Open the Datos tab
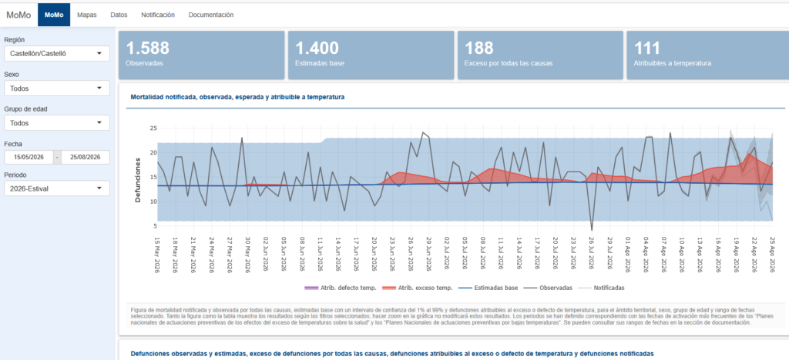789x360 pixels. coord(119,15)
